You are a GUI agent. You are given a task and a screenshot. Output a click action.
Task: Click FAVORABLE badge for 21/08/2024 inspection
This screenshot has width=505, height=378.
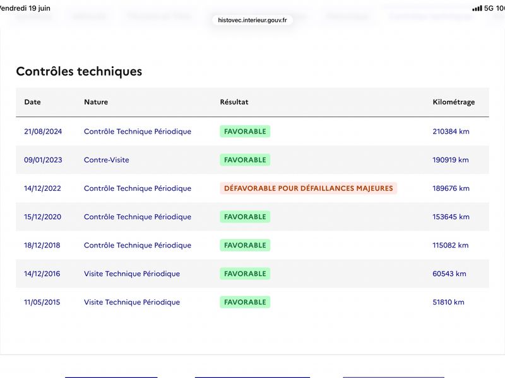pos(245,132)
